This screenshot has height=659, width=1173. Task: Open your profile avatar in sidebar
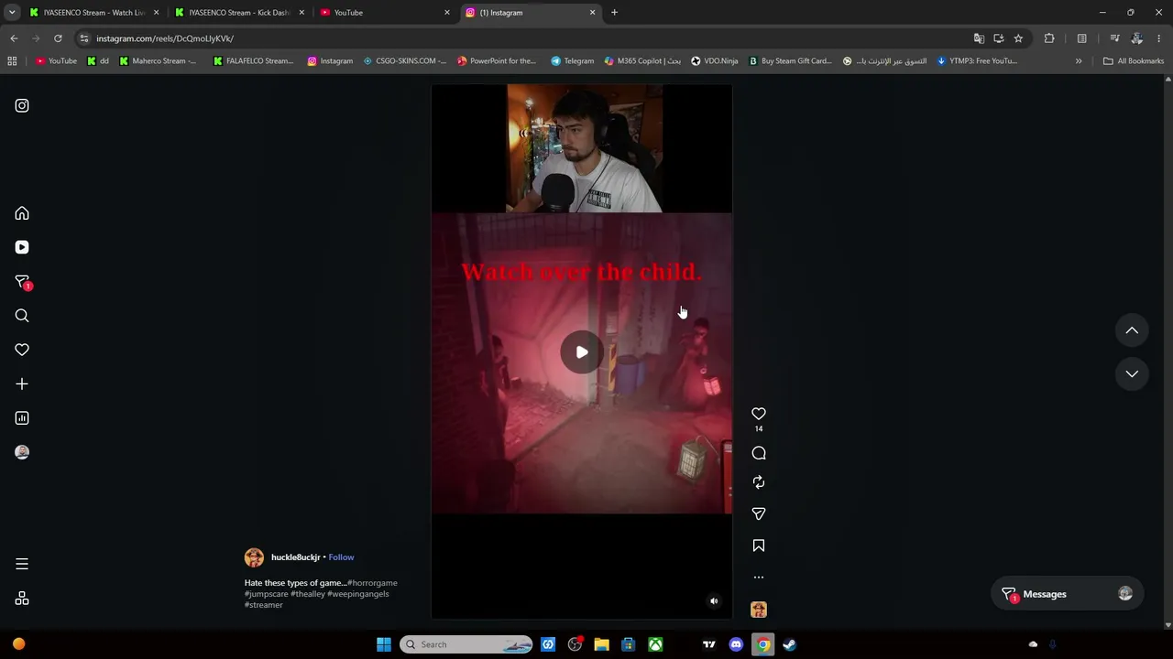[22, 452]
